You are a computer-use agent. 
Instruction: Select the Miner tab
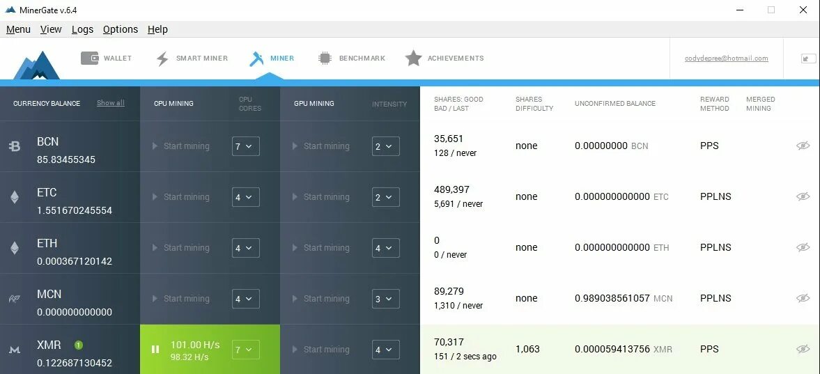[272, 58]
